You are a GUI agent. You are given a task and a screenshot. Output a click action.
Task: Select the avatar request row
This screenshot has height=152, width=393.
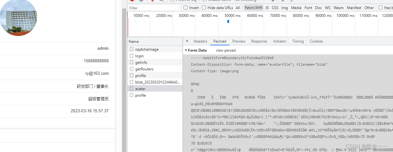pyautogui.click(x=155, y=89)
